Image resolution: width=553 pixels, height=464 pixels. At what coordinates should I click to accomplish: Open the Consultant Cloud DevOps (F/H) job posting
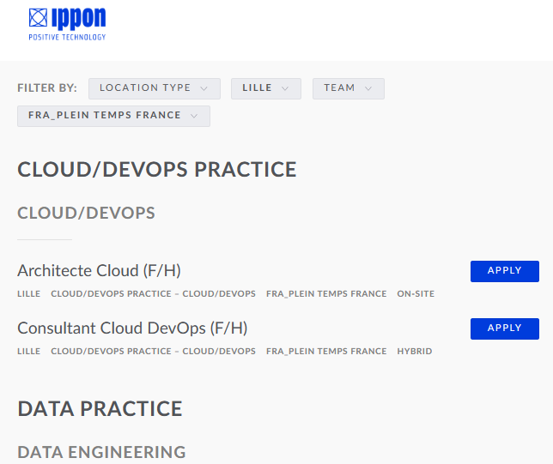(x=132, y=328)
